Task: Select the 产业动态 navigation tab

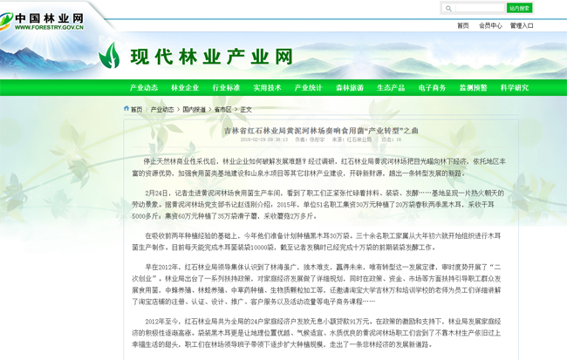Action: (144, 88)
